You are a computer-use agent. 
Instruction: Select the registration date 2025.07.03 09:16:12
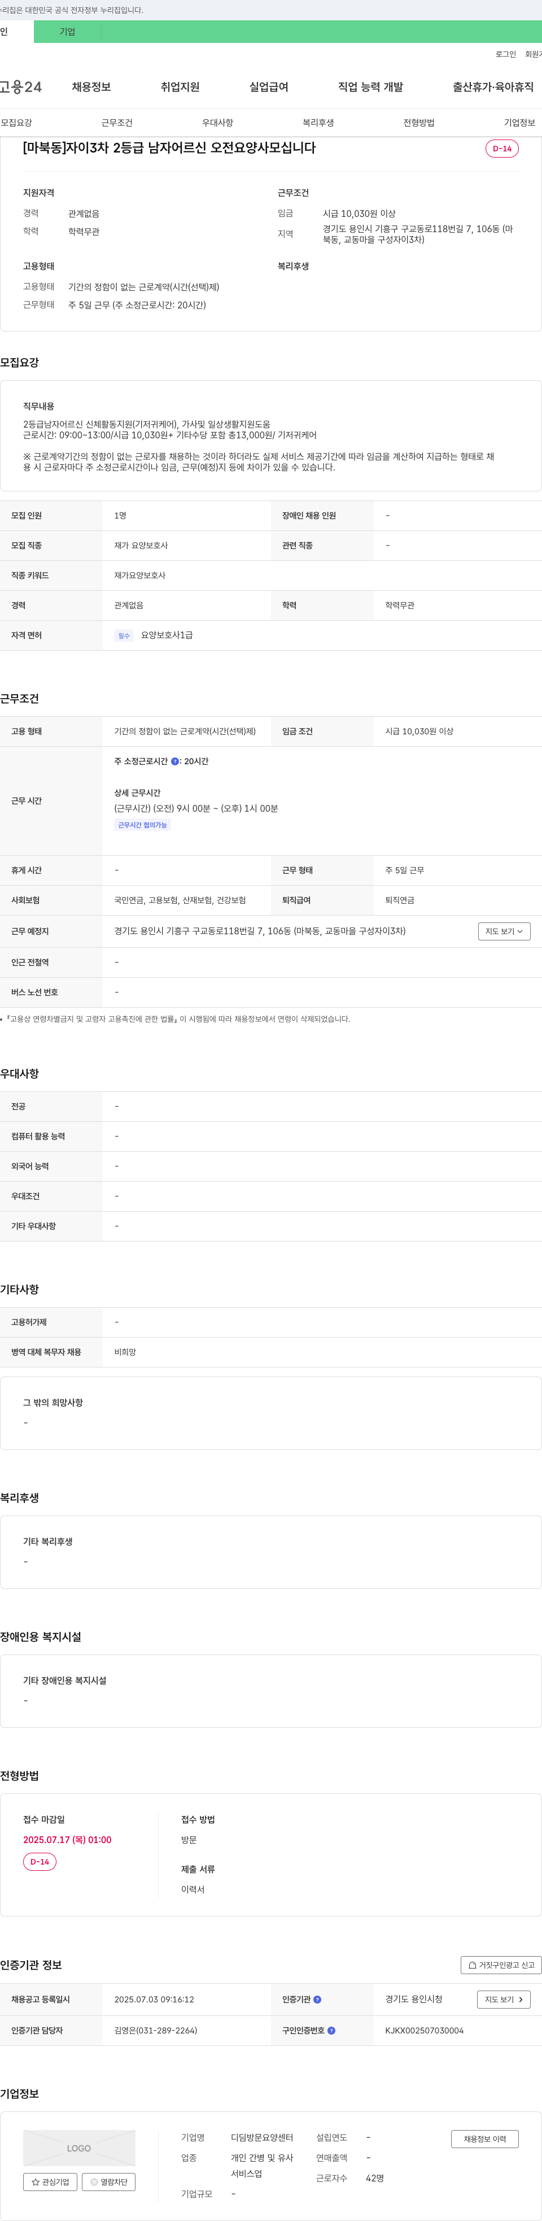(154, 2000)
